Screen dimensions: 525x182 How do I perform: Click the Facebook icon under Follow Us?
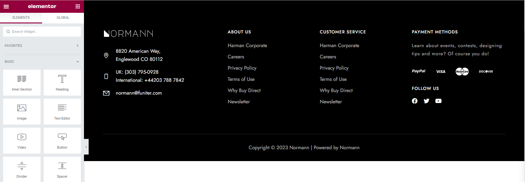point(415,101)
